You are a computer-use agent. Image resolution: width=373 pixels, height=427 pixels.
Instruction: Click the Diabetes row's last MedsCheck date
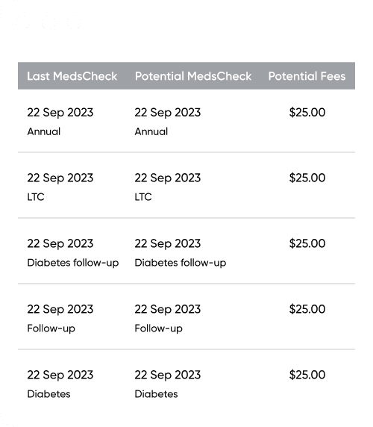point(60,375)
